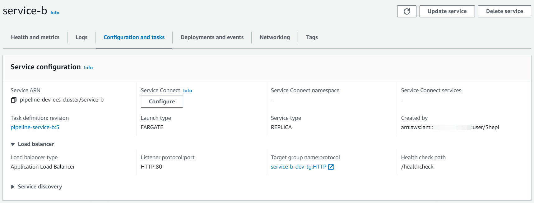Go to the Deployments and events tab
Image resolution: width=534 pixels, height=203 pixels.
pos(212,37)
